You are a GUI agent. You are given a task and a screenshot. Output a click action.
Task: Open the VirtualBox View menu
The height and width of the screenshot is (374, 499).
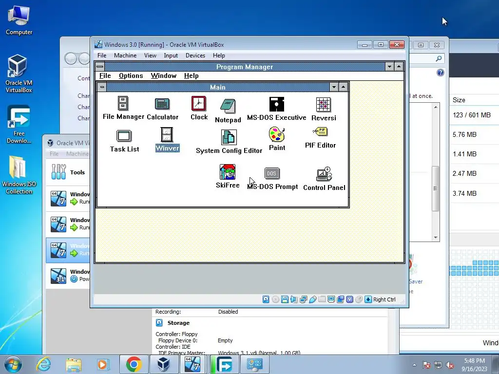pyautogui.click(x=150, y=56)
